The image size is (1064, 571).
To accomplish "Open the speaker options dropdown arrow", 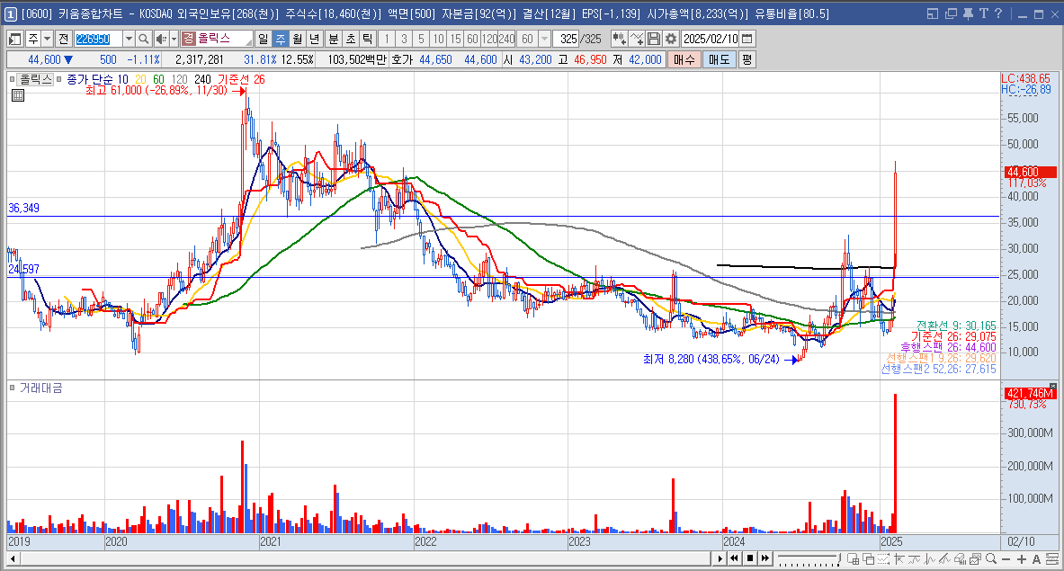I will 174,40.
